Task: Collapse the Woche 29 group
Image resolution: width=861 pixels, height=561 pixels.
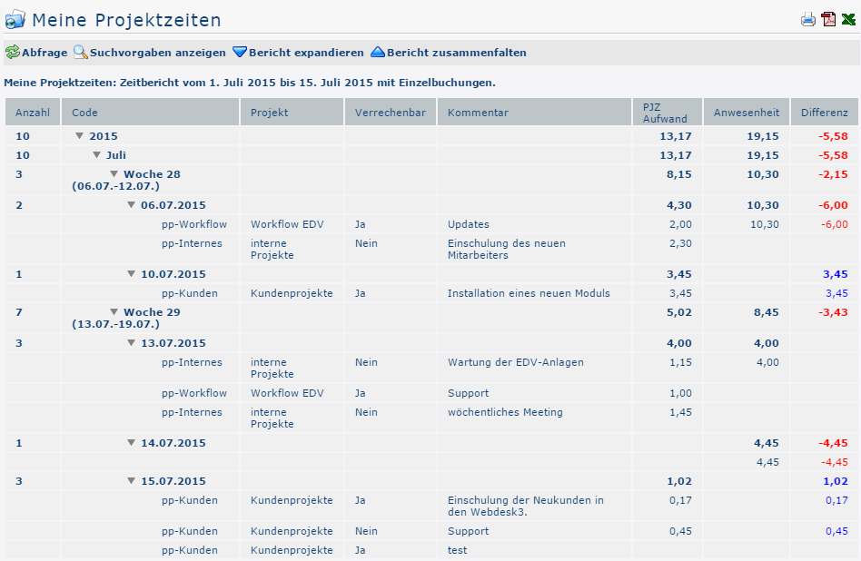Action: 114,312
